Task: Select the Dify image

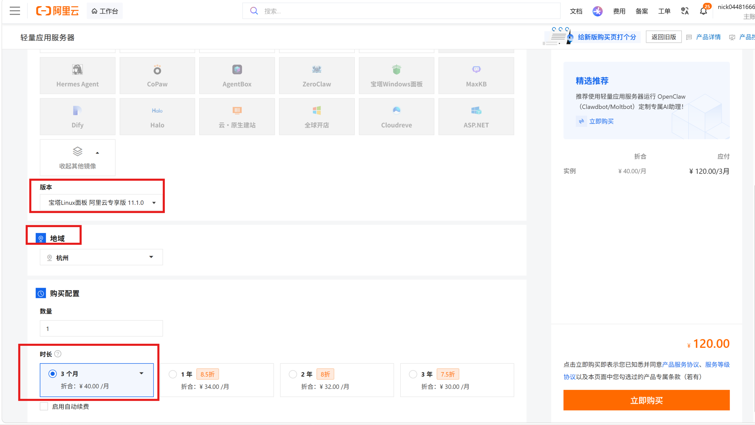Action: tap(78, 117)
